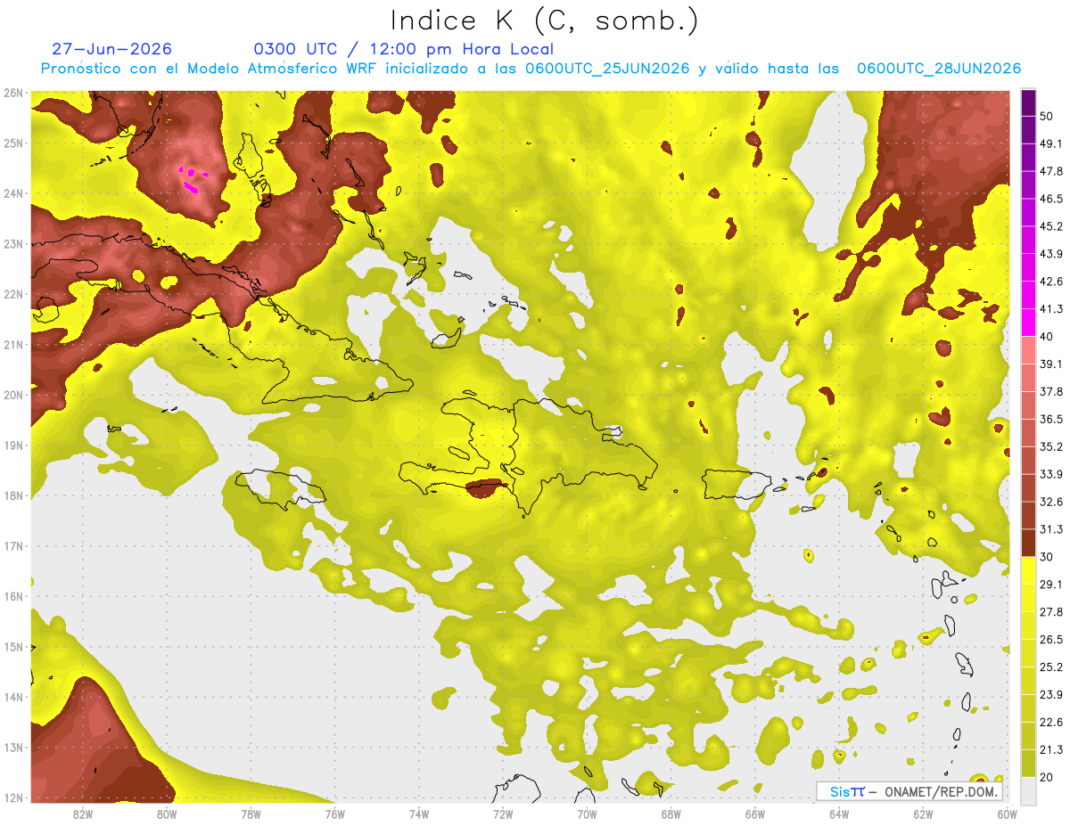Click the colorbar value "31.3"

1051,529
